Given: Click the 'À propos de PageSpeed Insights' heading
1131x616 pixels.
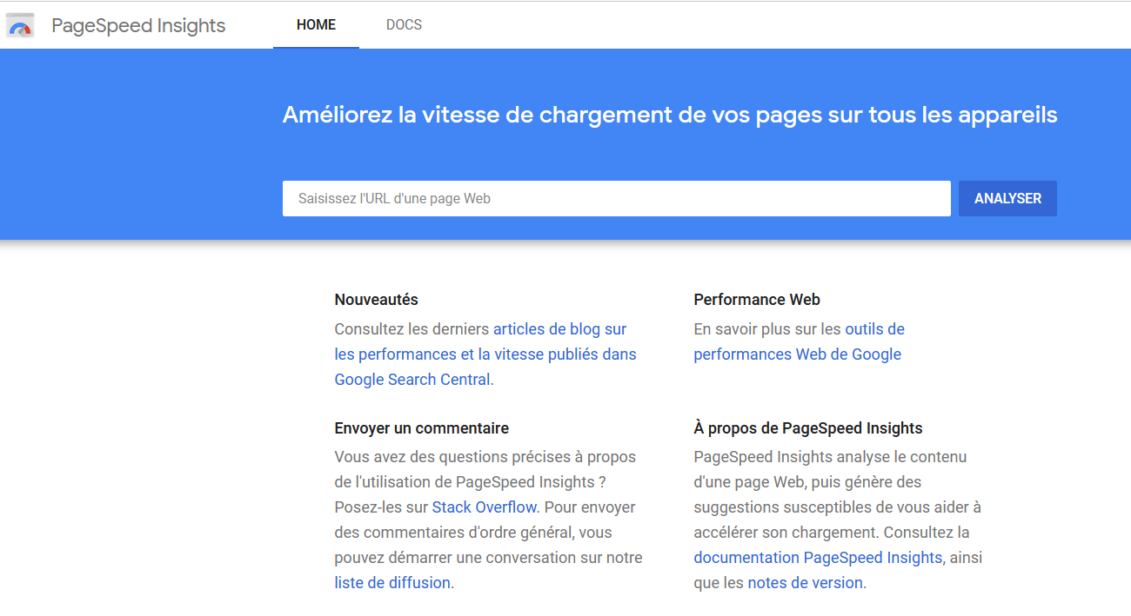Looking at the screenshot, I should click(x=808, y=428).
